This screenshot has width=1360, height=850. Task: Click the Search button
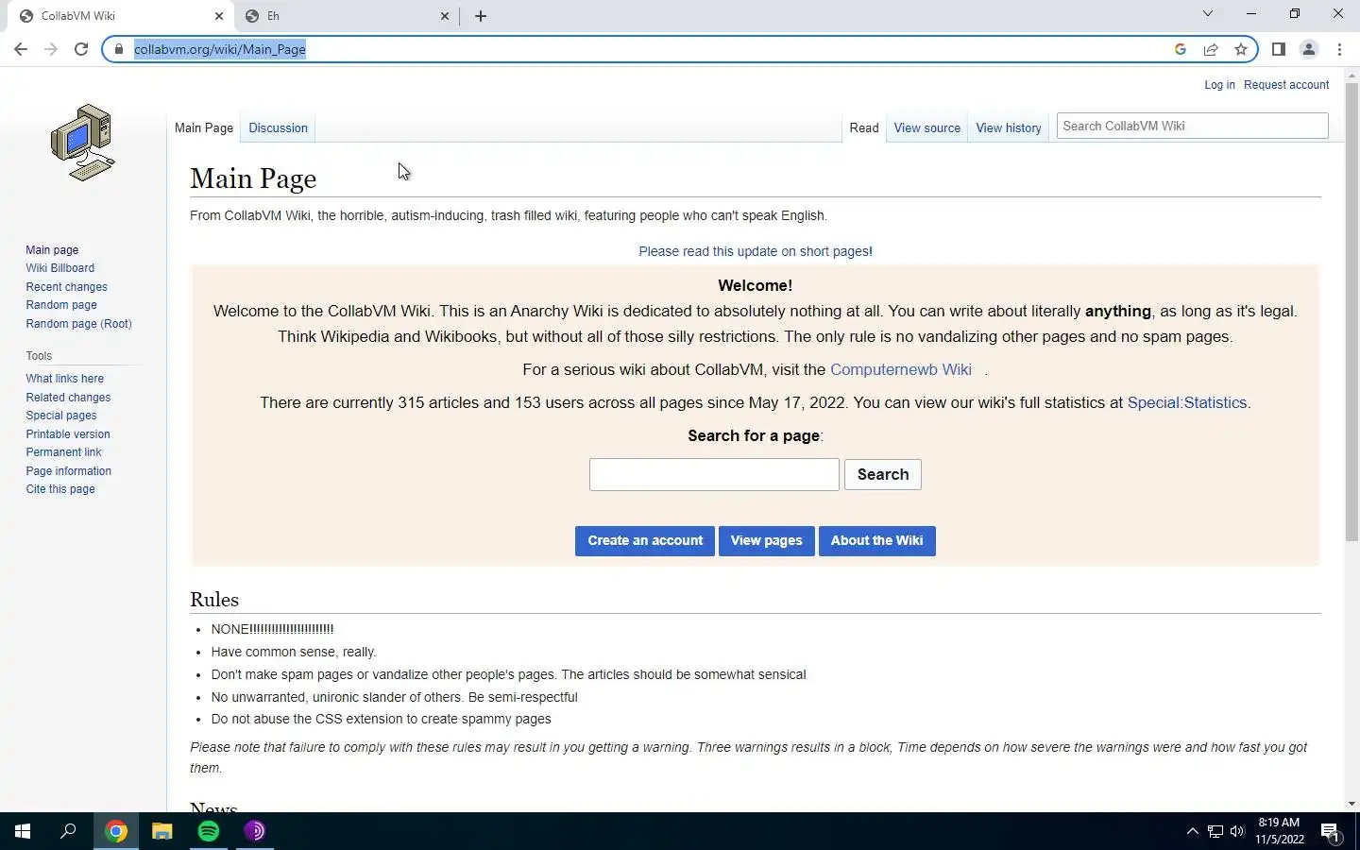point(883,474)
